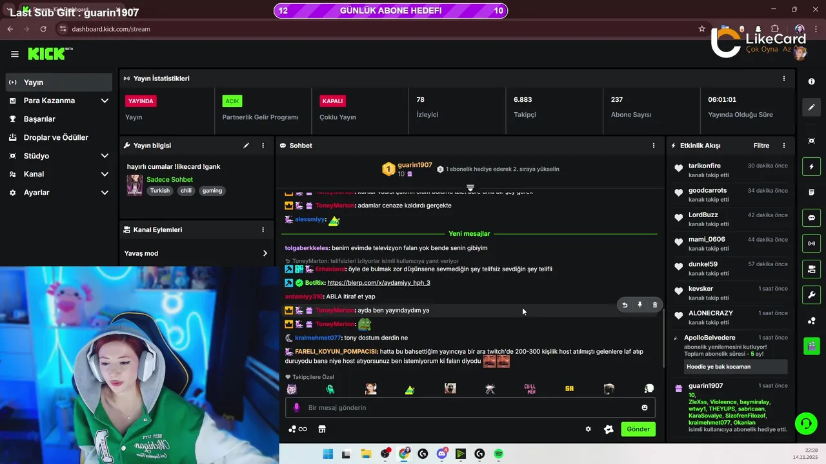Reload the browser page

pos(43,29)
